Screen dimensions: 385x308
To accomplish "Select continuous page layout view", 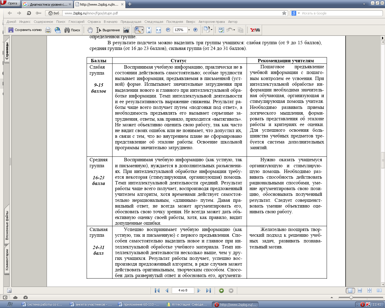I will point(360,291).
